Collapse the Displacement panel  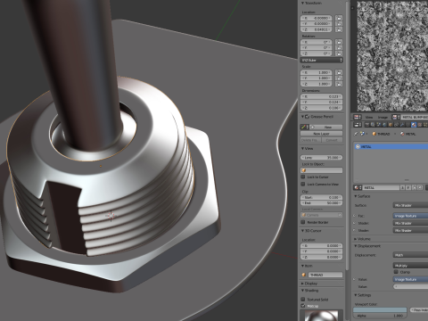point(356,246)
